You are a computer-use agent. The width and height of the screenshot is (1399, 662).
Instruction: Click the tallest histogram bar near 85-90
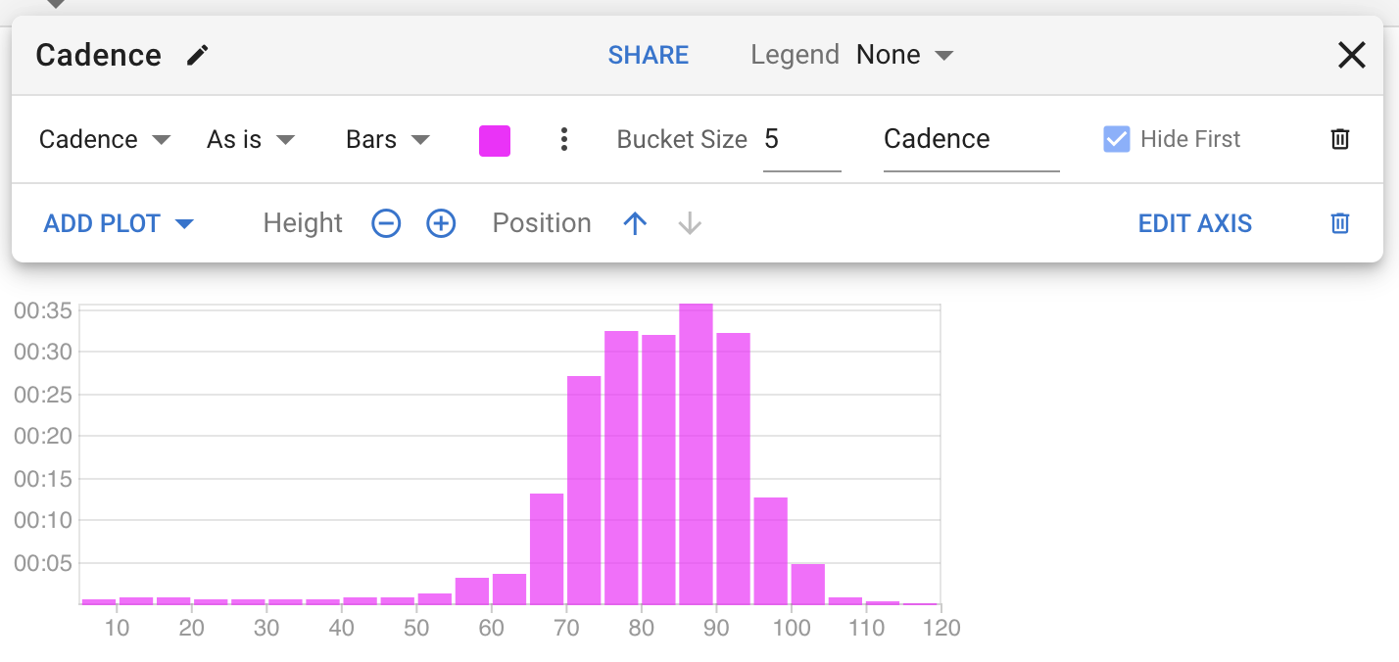[696, 453]
